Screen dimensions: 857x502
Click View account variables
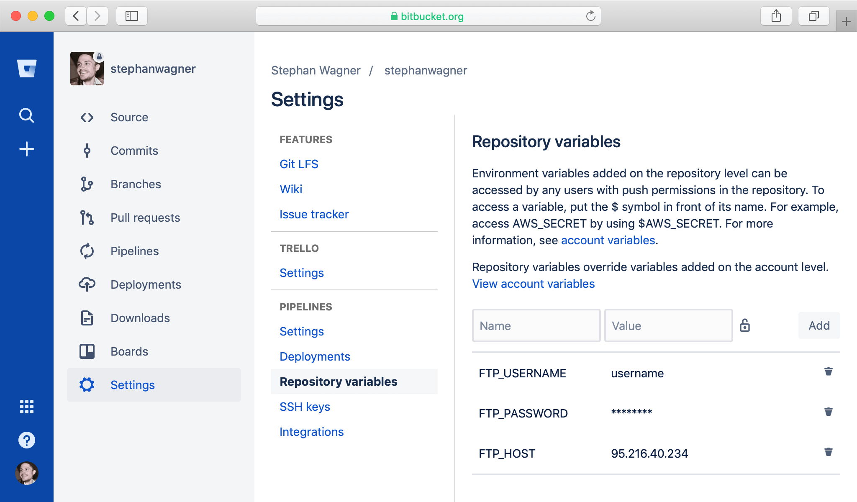pos(533,284)
